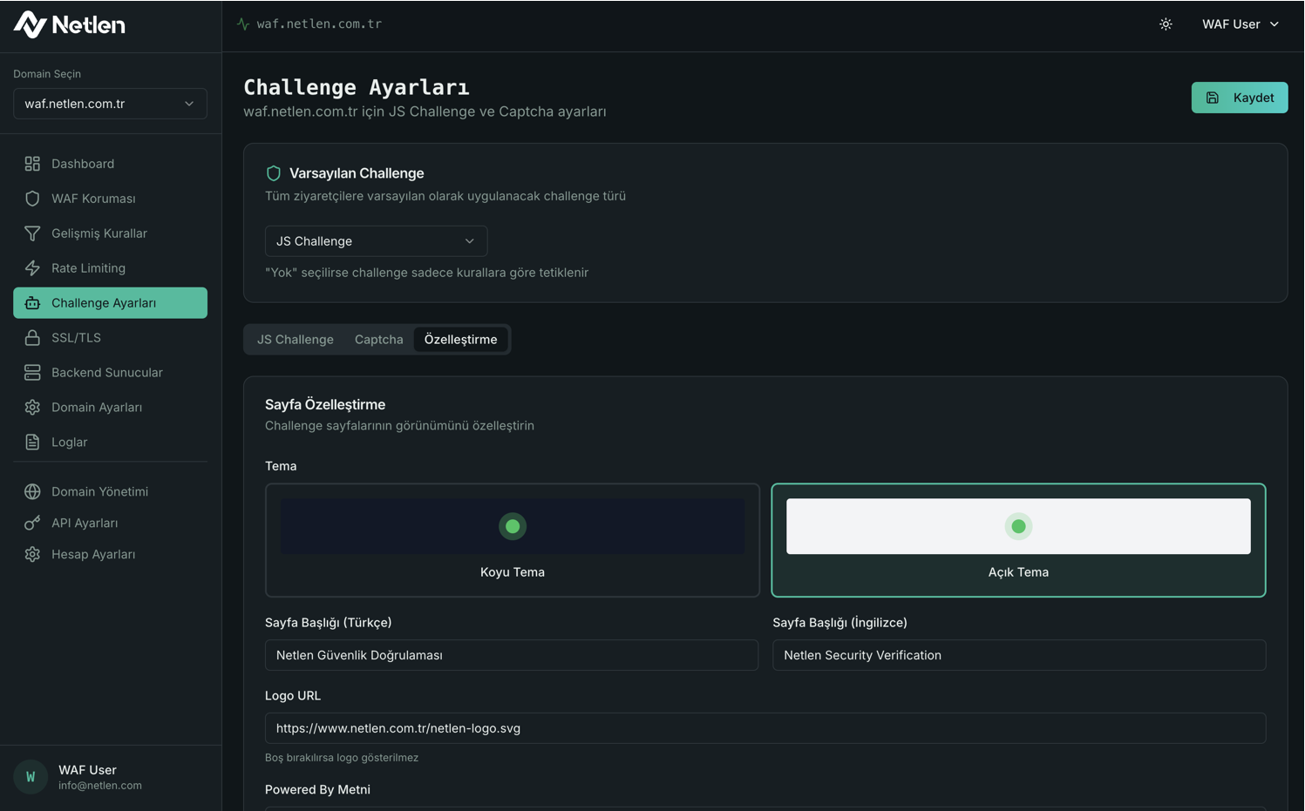Select the Koyu Tema option
The width and height of the screenshot is (1305, 811).
click(513, 540)
